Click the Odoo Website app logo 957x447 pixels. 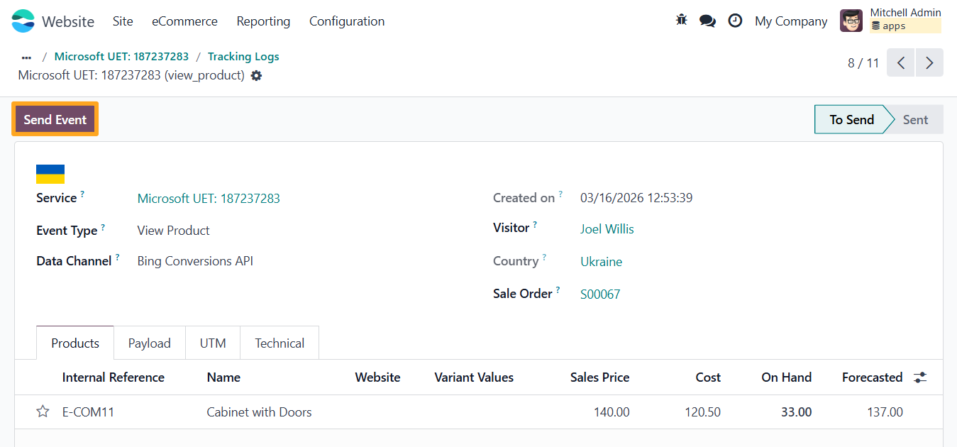click(23, 21)
